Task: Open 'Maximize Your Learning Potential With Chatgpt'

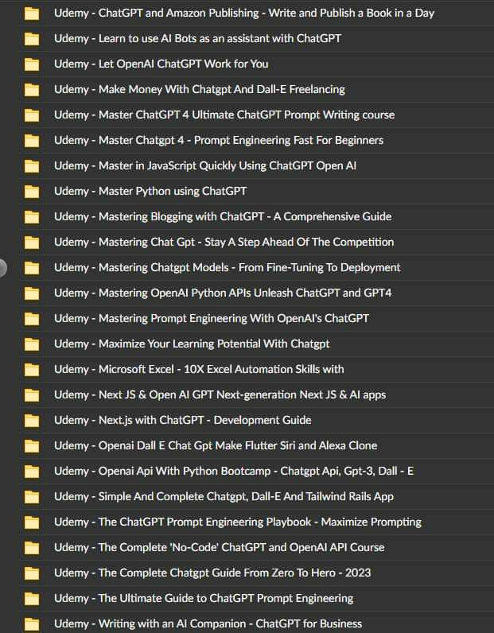Action: coord(192,344)
